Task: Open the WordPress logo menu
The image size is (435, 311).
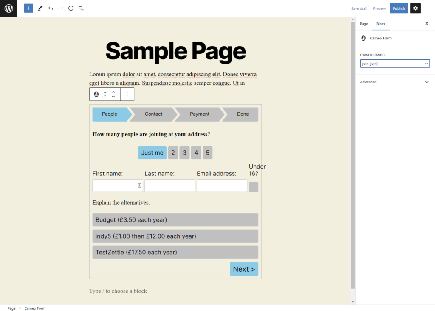Action: [x=8, y=8]
